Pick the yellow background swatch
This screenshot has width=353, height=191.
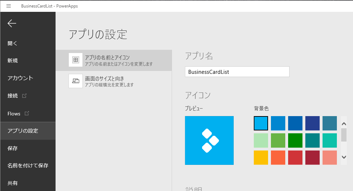261,158
